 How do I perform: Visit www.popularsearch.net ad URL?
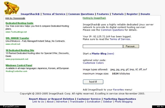click(17, 59)
